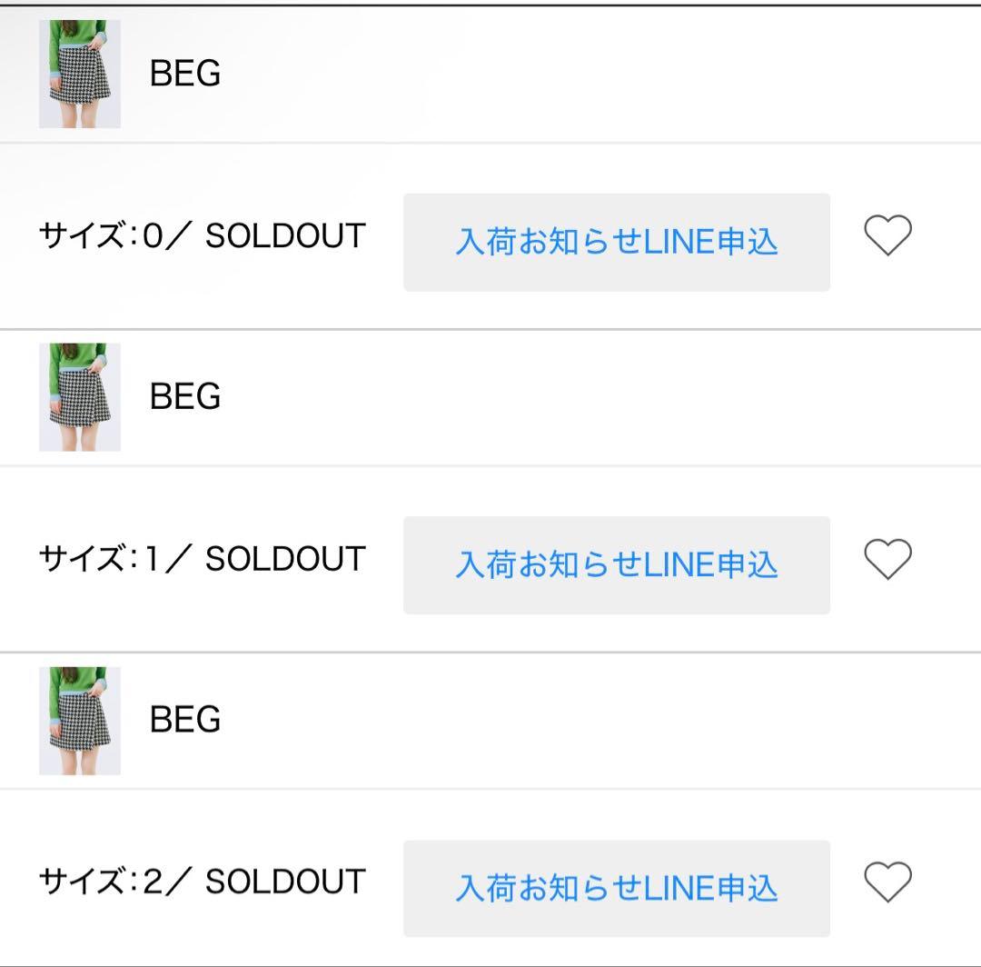The height and width of the screenshot is (967, 981).
Task: Click the サイズ:0 size text
Action: click(x=100, y=236)
